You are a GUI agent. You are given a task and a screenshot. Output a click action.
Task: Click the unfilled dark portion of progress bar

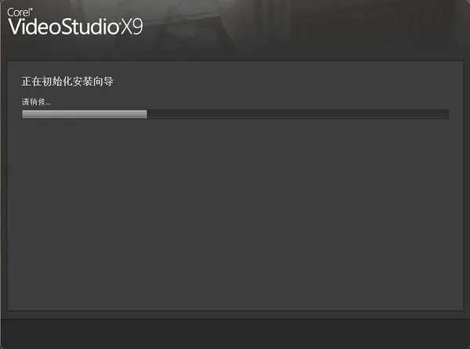point(298,115)
